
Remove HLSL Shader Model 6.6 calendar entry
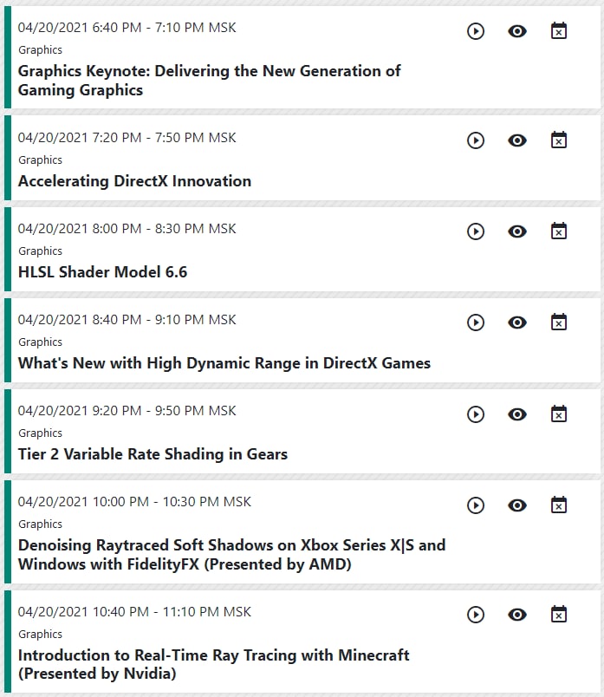coord(559,231)
